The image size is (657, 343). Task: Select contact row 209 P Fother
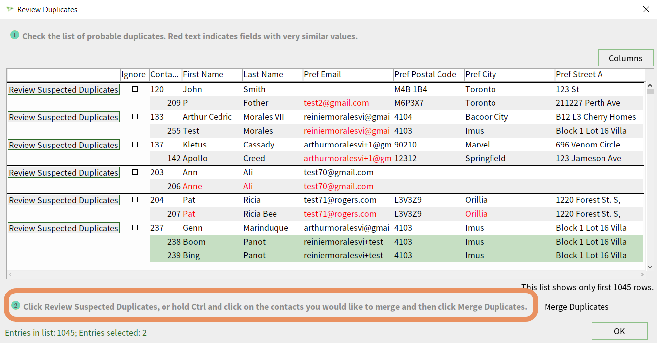click(x=396, y=103)
